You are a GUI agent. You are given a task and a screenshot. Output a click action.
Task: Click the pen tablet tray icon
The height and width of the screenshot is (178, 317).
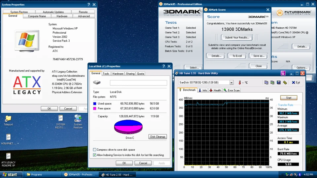(x=296, y=174)
